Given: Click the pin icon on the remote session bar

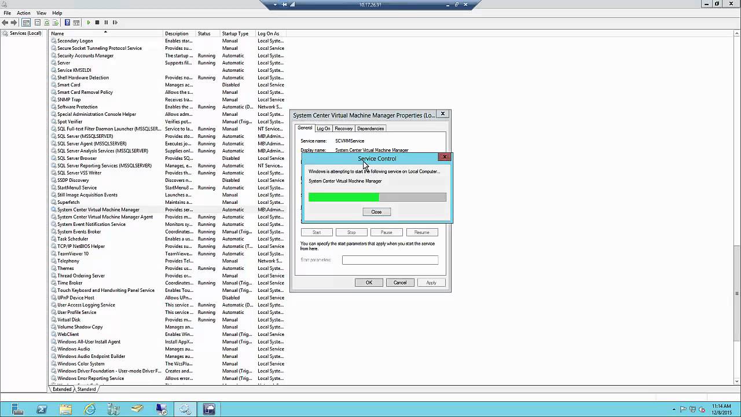Looking at the screenshot, I should click(284, 5).
